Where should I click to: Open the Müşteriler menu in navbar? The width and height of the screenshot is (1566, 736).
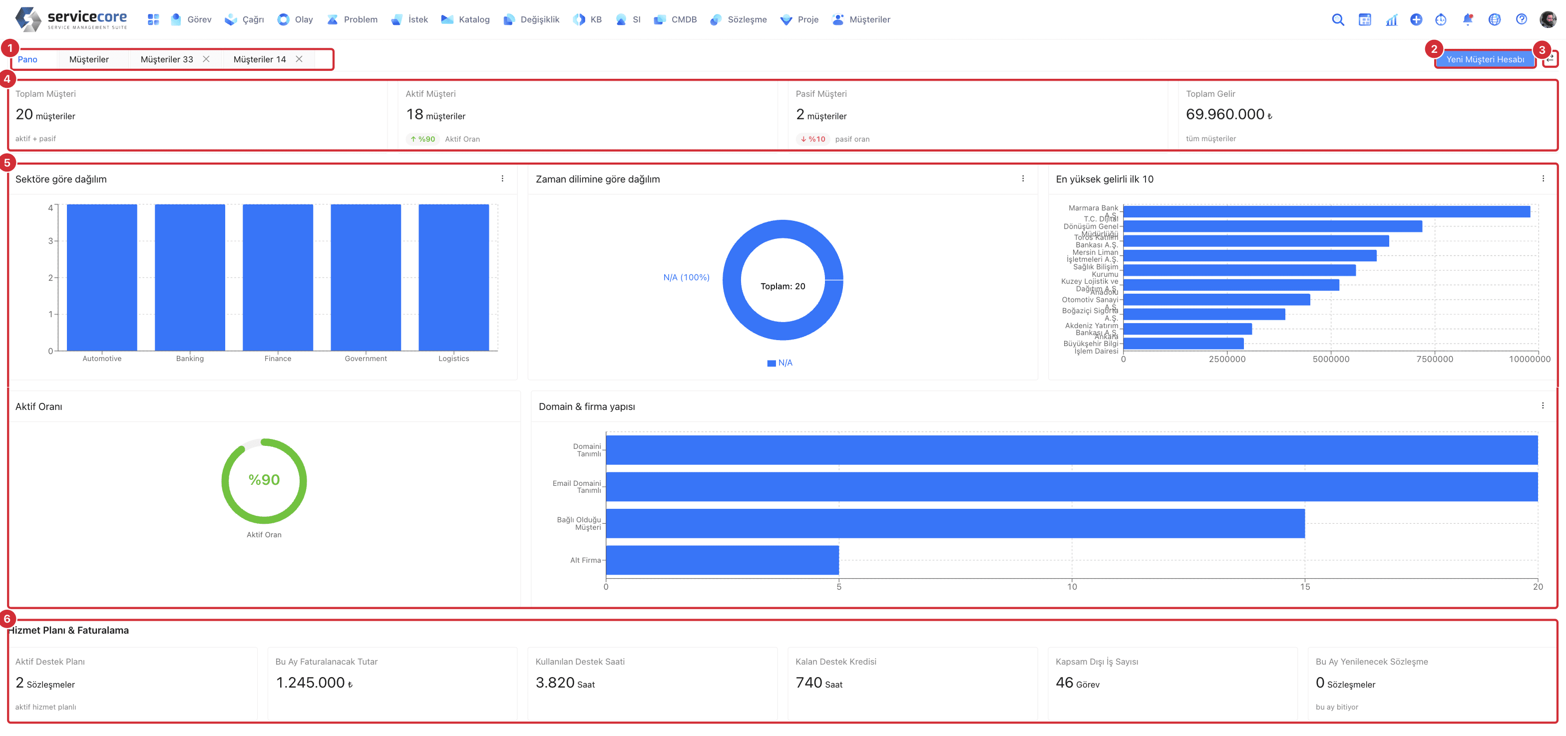[x=861, y=19]
